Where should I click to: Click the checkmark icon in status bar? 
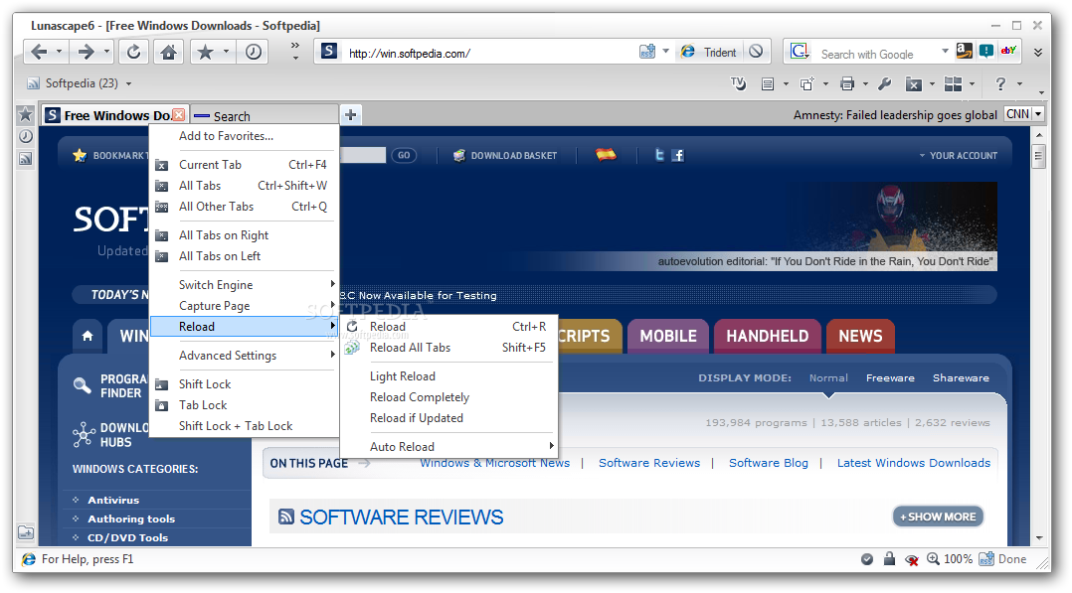(867, 559)
